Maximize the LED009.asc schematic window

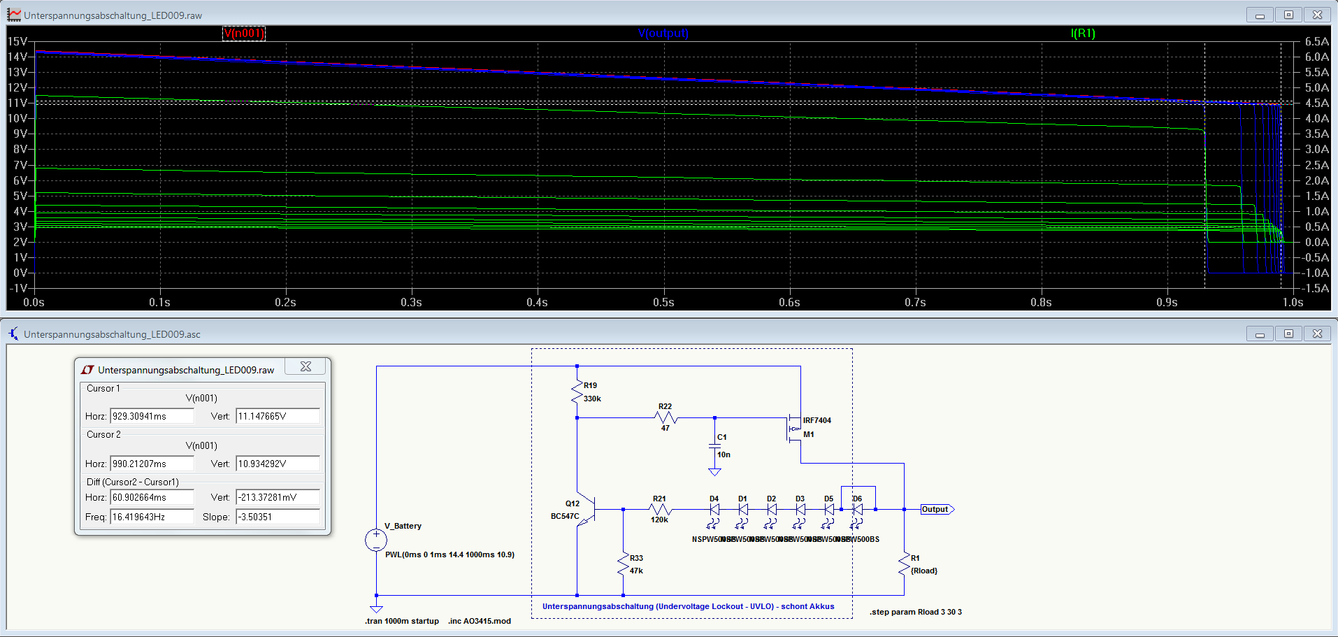(1288, 334)
